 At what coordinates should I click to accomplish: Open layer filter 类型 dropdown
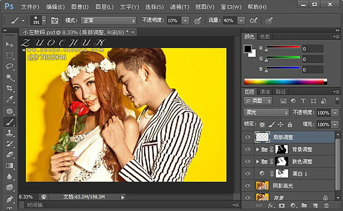258,101
